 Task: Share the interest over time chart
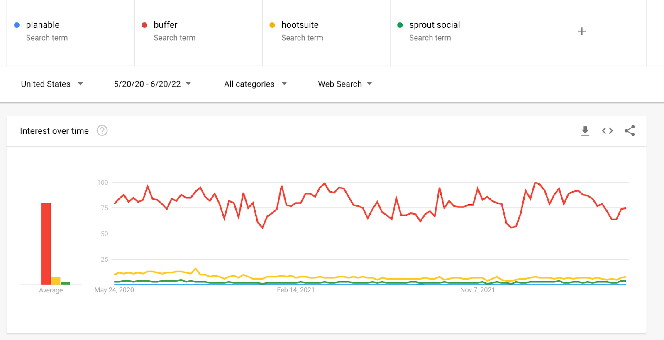(x=630, y=131)
